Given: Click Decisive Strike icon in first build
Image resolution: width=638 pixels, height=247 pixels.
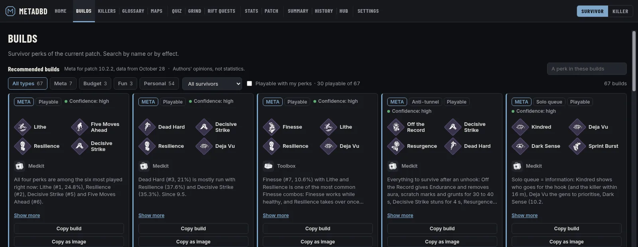Looking at the screenshot, I should pyautogui.click(x=80, y=146).
